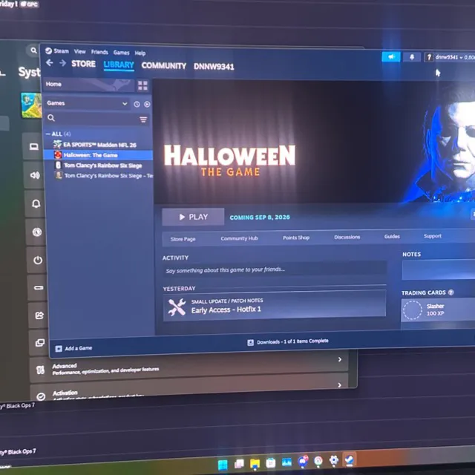The image size is (475, 475).
Task: Select focus icon in Settings sidebar
Action: pos(37,232)
